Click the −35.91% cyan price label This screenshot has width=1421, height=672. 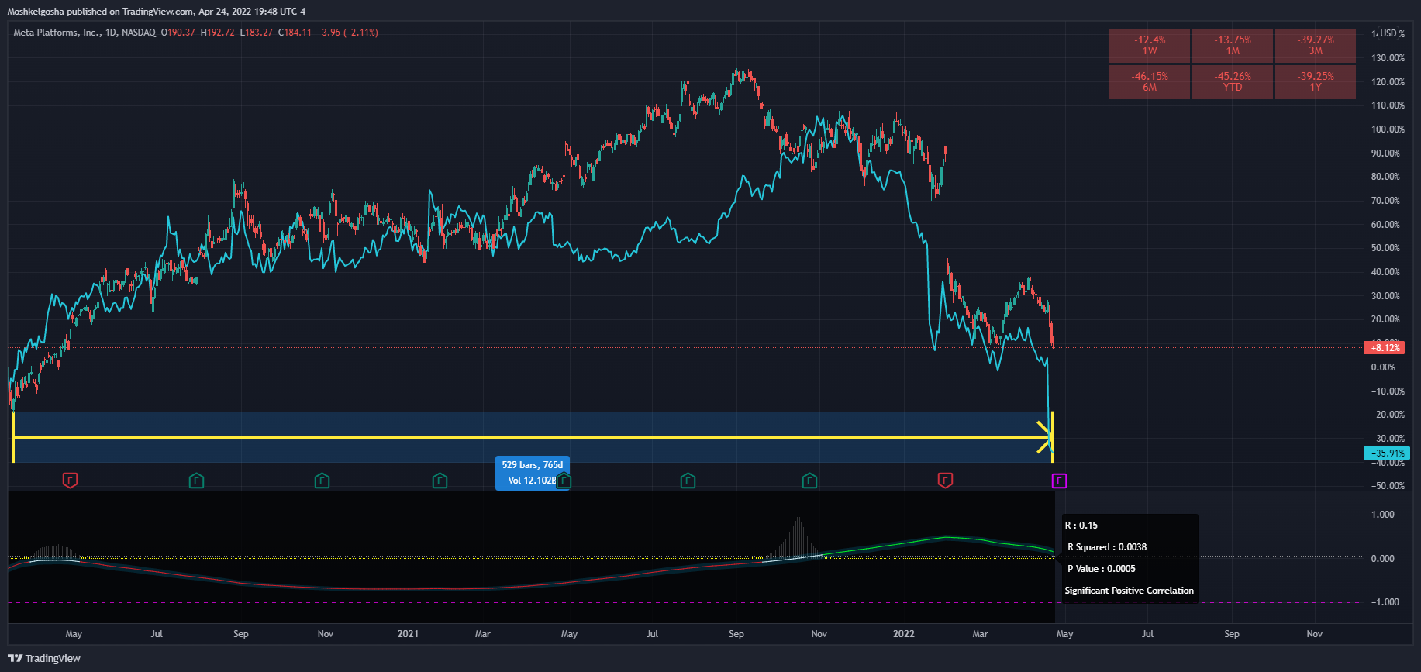pyautogui.click(x=1385, y=453)
